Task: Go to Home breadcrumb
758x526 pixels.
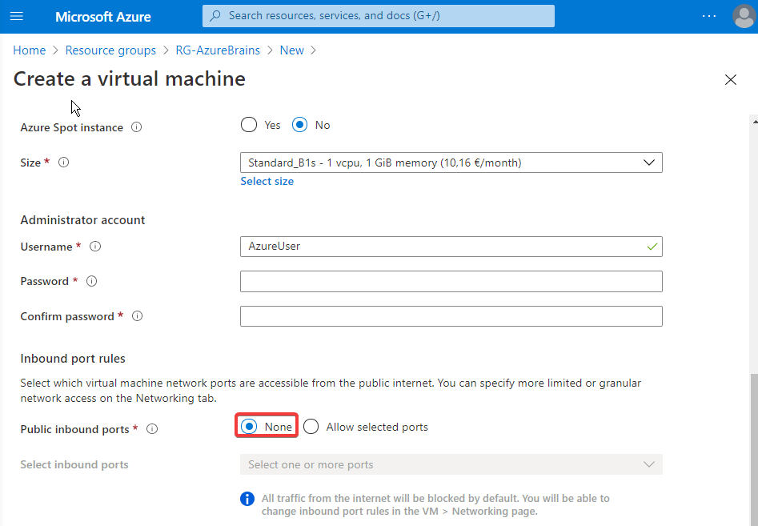Action: click(x=30, y=50)
